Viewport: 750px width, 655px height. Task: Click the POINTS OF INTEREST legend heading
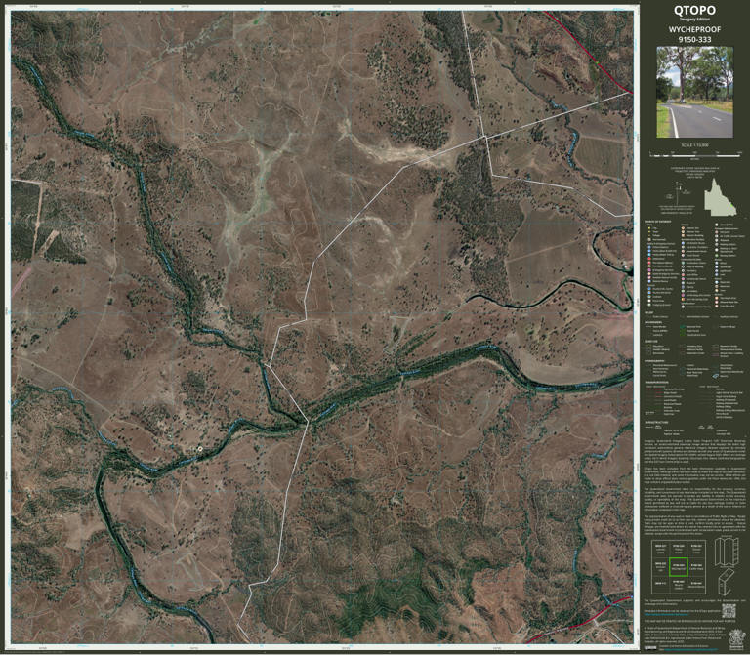(x=657, y=222)
